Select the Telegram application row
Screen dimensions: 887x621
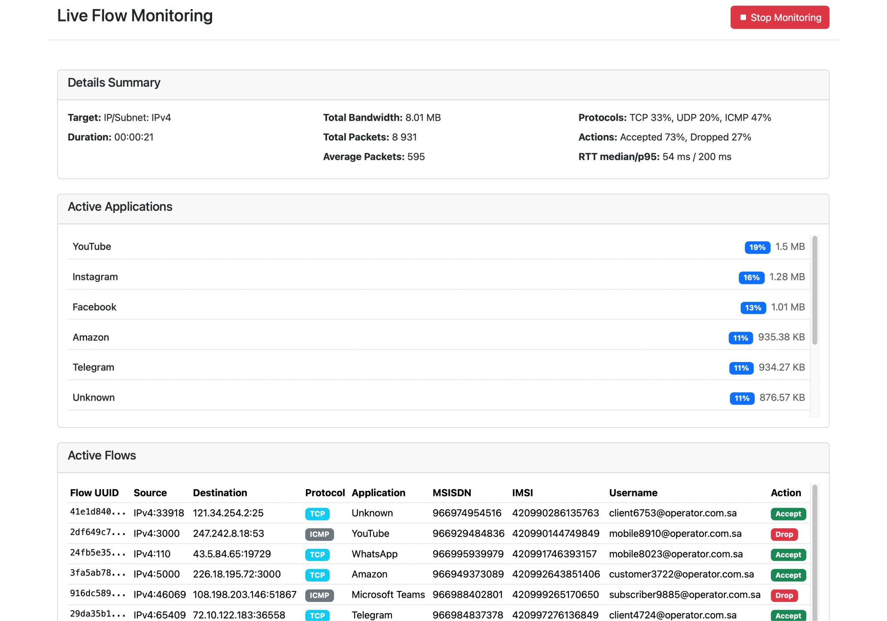93,368
